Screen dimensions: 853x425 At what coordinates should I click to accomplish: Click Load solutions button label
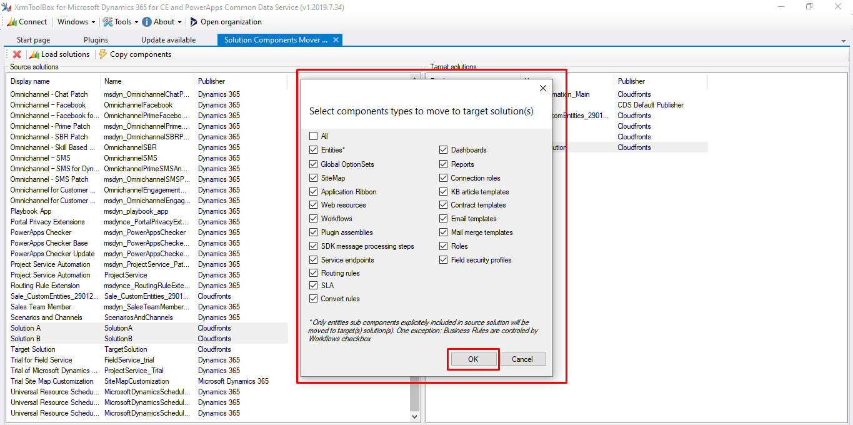[65, 54]
